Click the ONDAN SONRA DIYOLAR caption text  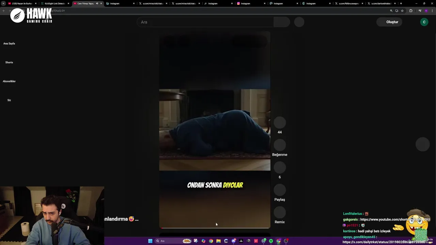pos(215,185)
